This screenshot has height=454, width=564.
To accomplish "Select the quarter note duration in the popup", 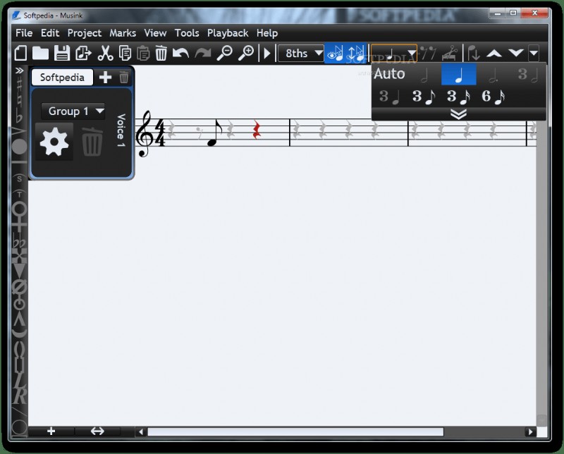I will [x=459, y=74].
